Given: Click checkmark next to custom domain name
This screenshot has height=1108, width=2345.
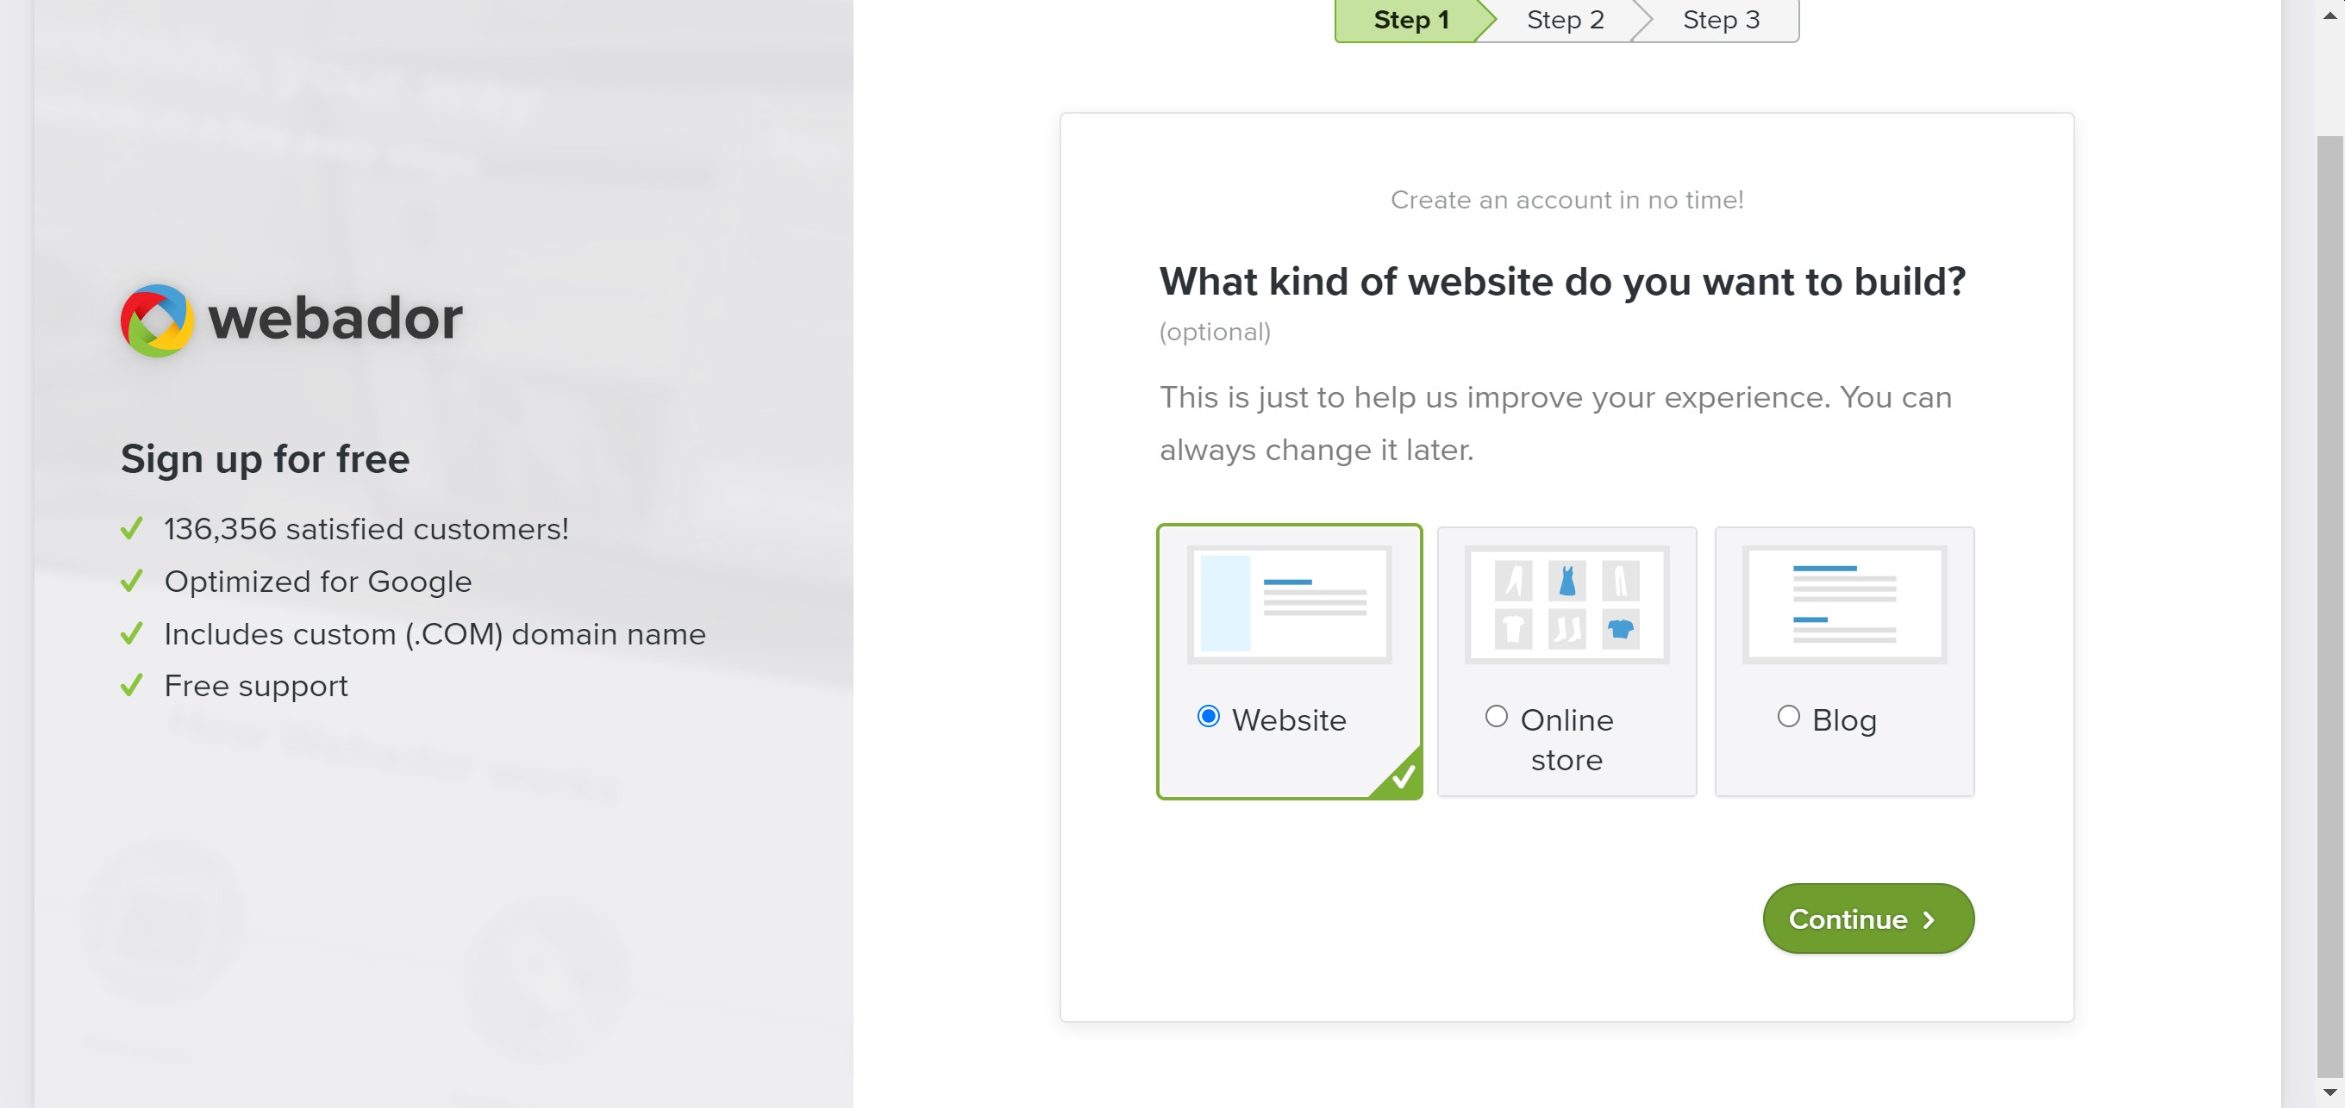Looking at the screenshot, I should (132, 633).
